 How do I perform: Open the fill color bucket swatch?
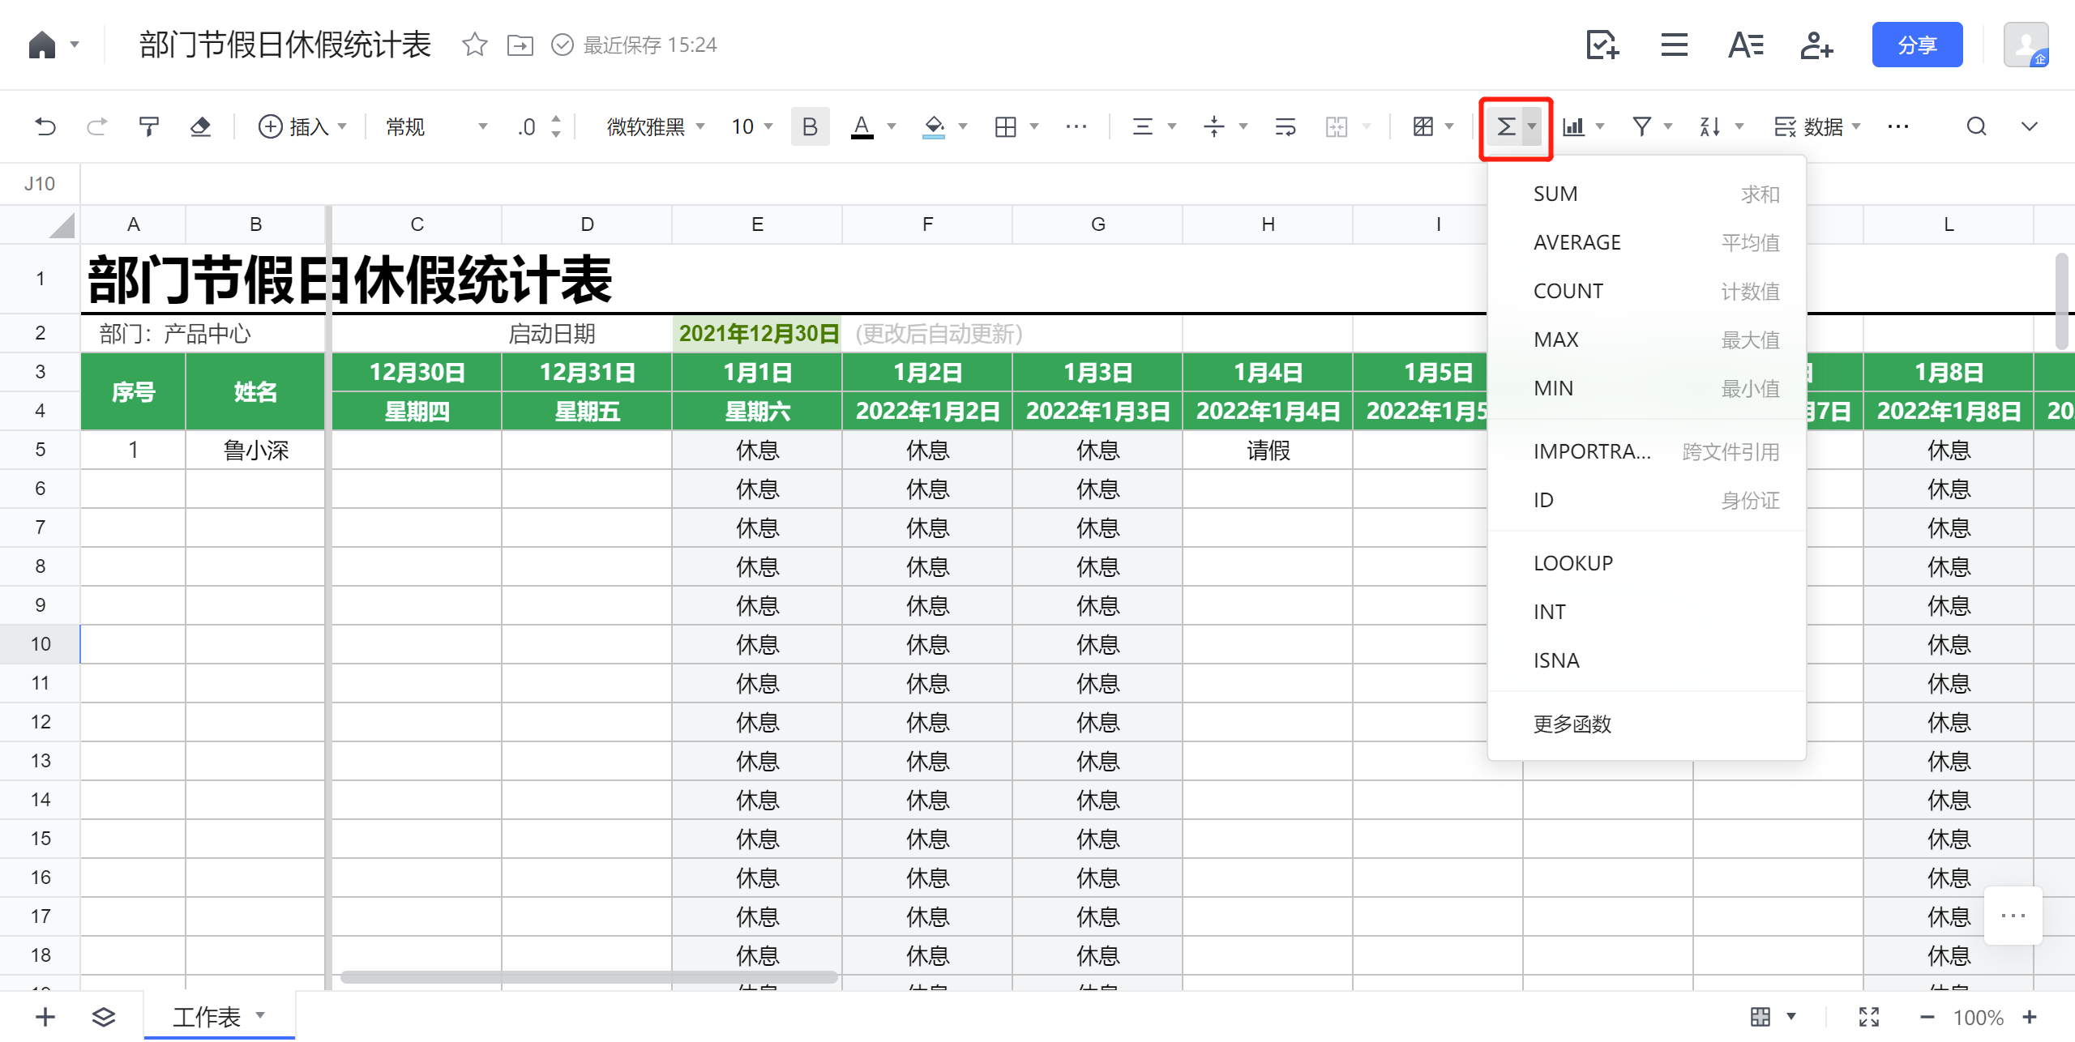click(934, 127)
